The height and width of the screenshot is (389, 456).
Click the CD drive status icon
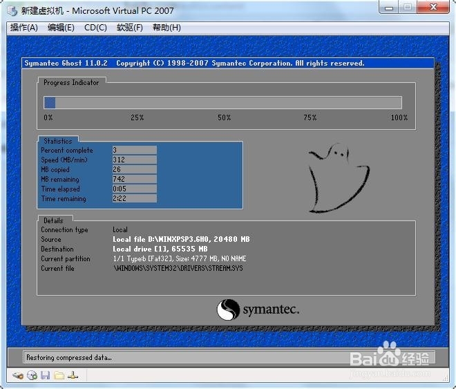pos(32,375)
